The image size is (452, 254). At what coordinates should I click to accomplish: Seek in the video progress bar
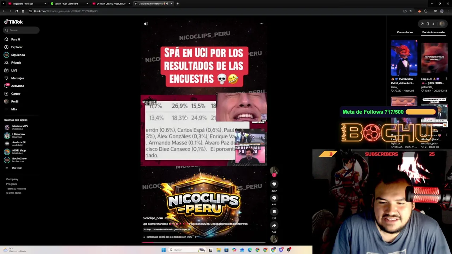click(x=204, y=242)
